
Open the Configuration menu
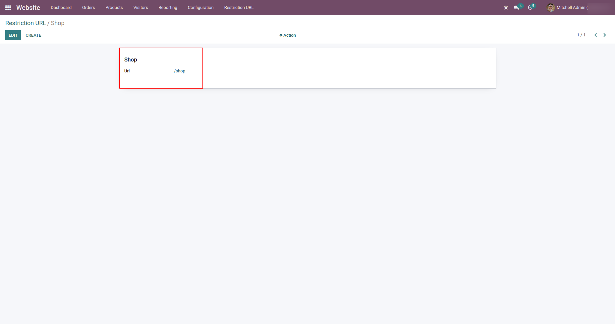coord(200,8)
